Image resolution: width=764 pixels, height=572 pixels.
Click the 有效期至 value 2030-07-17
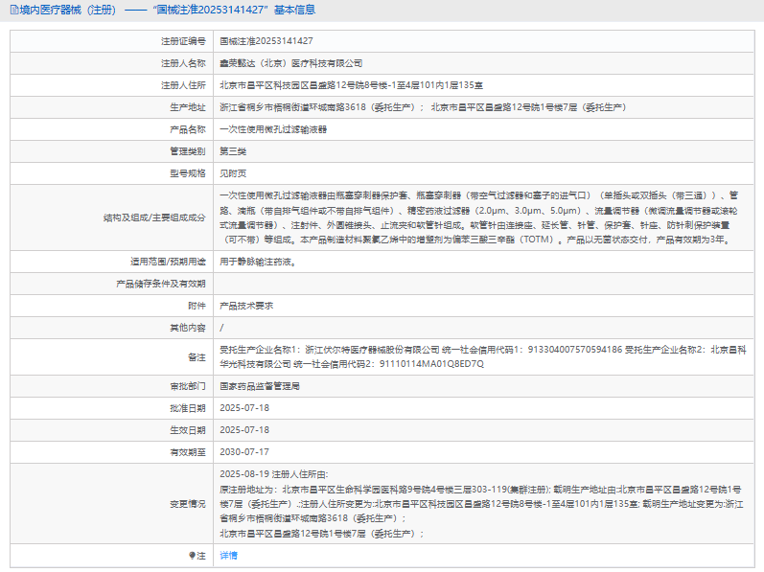244,451
